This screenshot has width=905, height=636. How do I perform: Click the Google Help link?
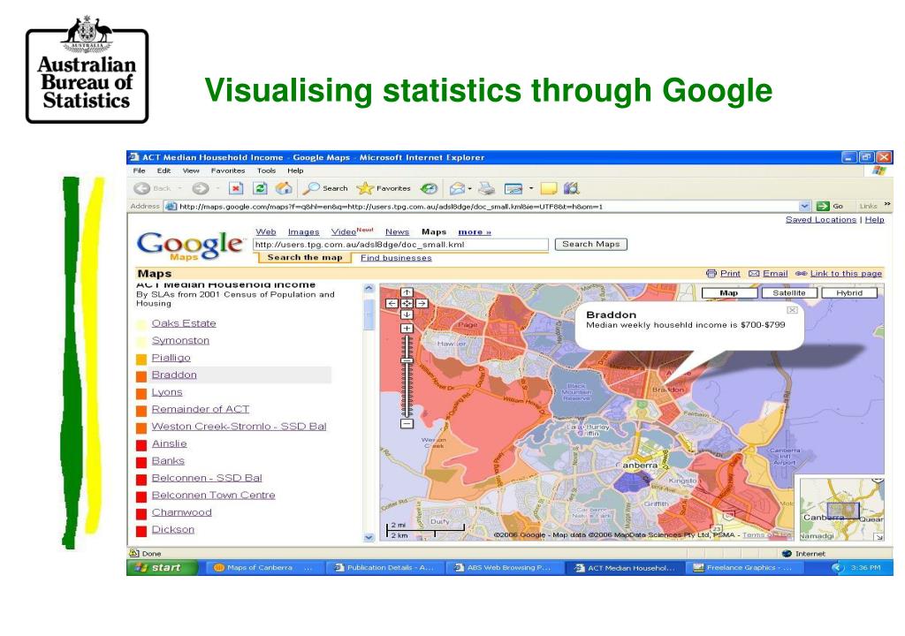(874, 220)
